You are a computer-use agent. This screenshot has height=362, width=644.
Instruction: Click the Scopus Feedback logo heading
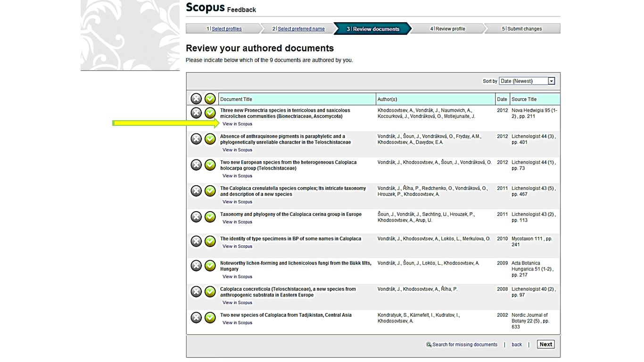point(221,8)
